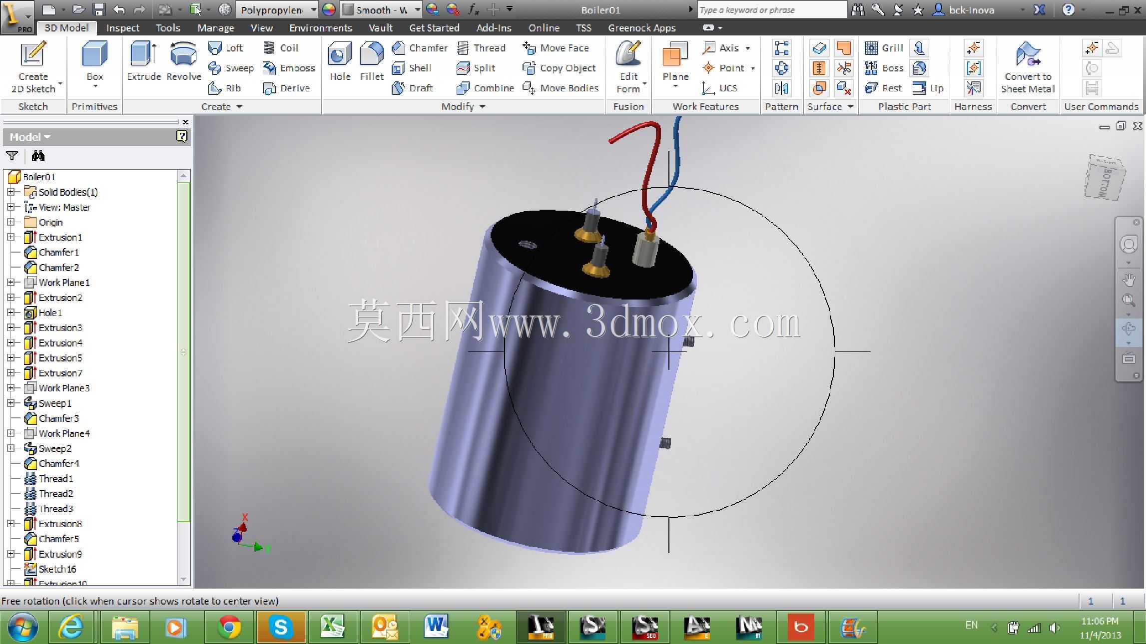Pick the Emboss command
Viewport: 1146px width, 644px height.
tap(289, 68)
